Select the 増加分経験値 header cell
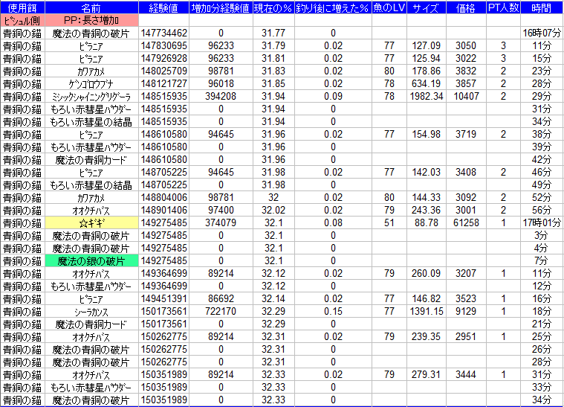This screenshot has height=407, width=564. (221, 7)
